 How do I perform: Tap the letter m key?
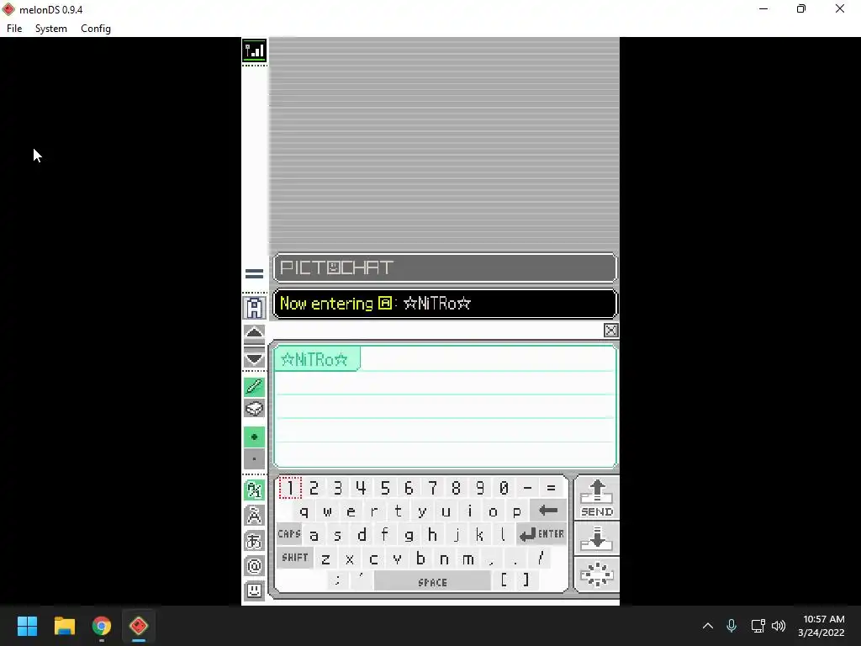(468, 559)
